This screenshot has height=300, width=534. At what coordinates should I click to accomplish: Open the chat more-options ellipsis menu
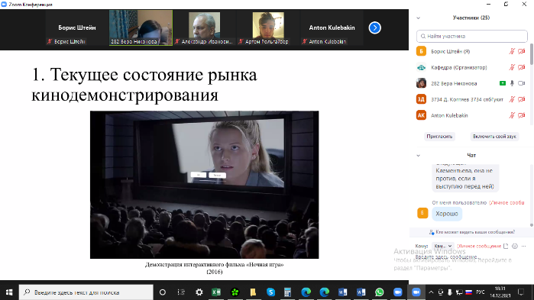[x=524, y=246]
